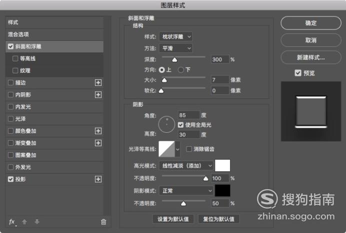
Task: Select the 样式 section in left list
Action: click(54, 22)
